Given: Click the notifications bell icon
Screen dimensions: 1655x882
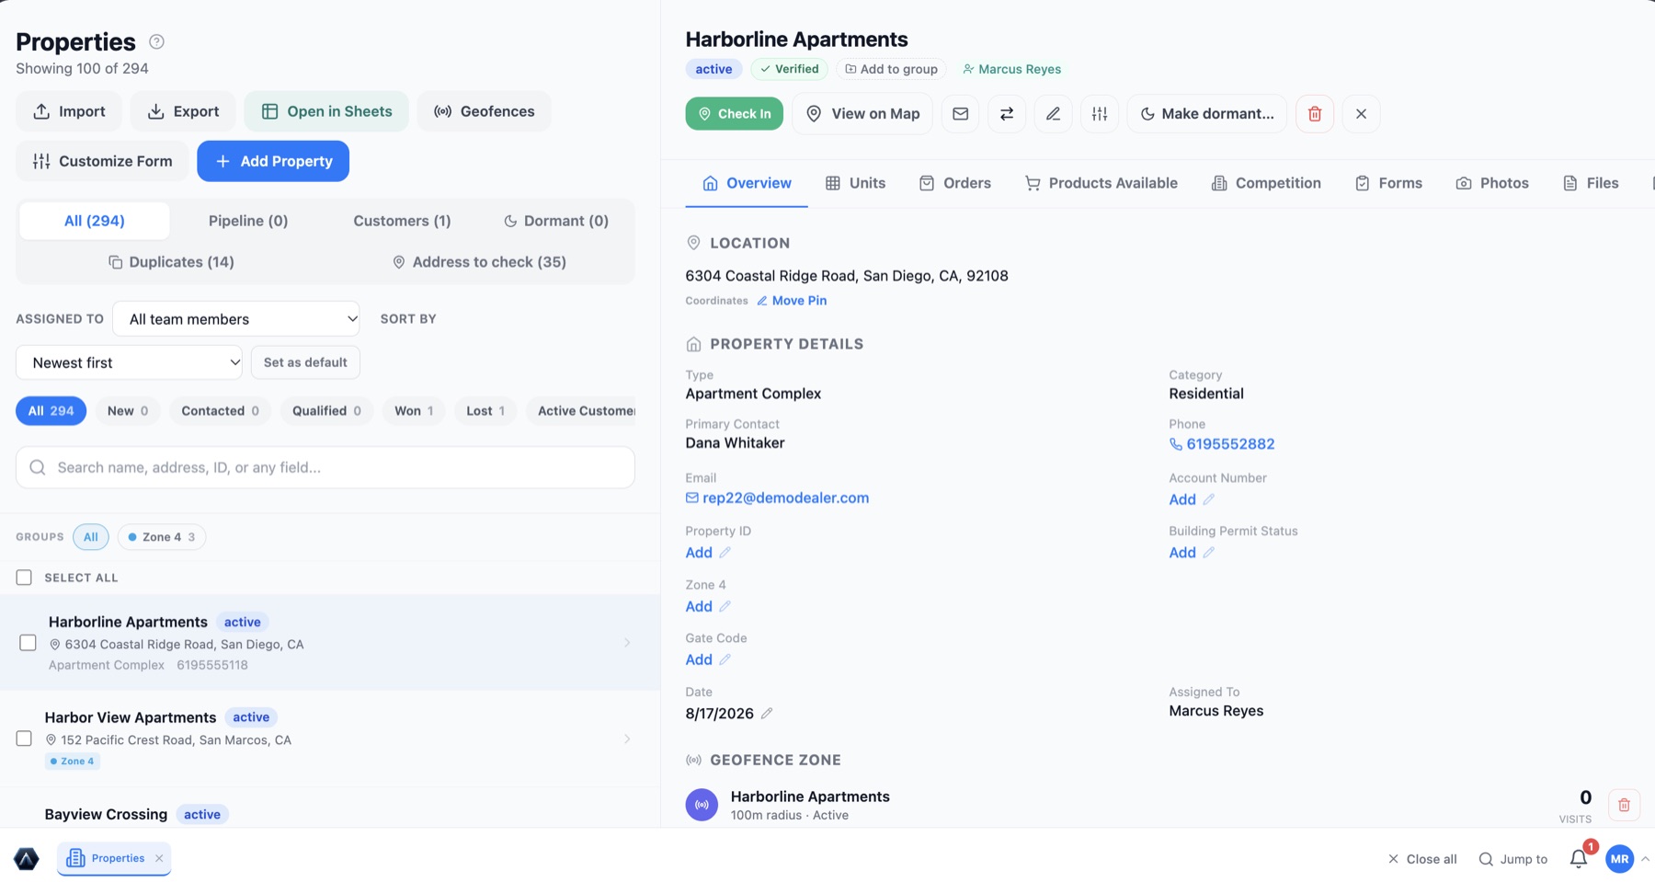Looking at the screenshot, I should click(1579, 859).
